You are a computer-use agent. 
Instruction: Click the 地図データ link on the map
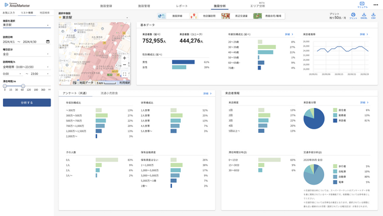tap(86, 83)
